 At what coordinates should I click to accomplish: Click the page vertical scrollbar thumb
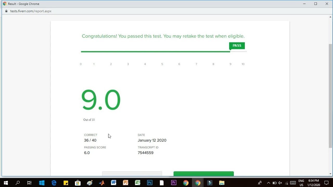pos(330,96)
